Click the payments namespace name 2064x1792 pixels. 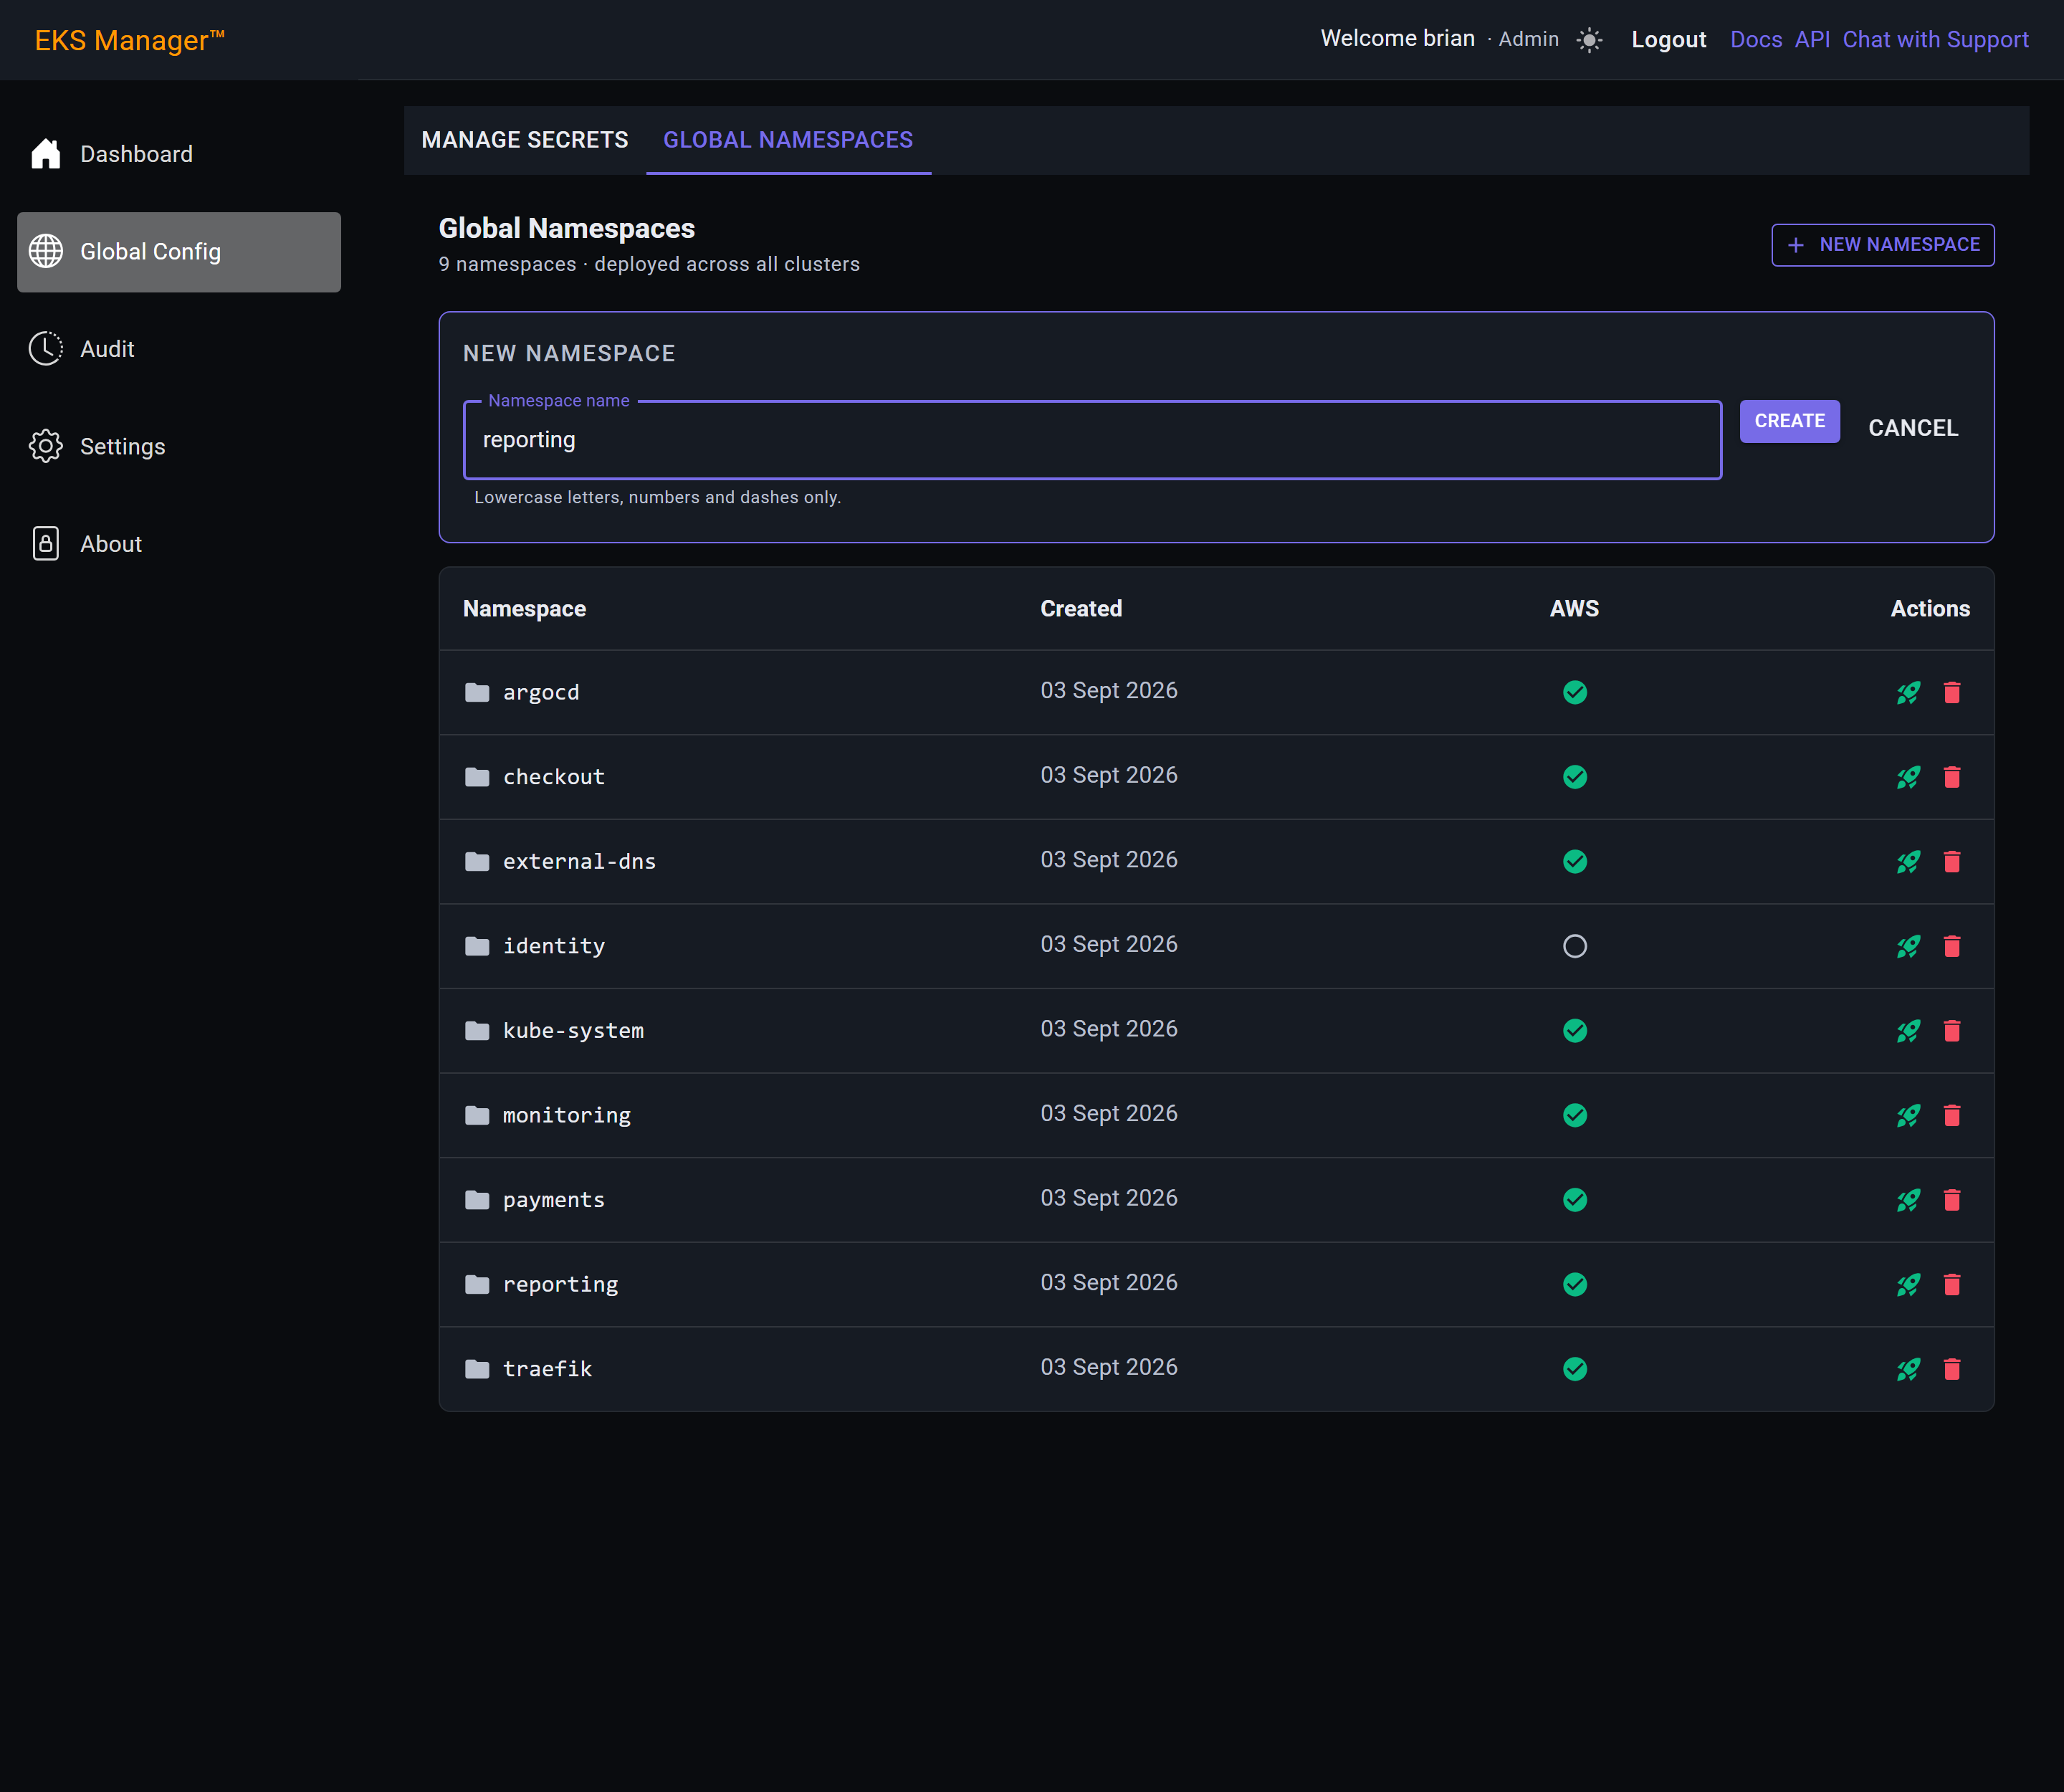pos(554,1199)
